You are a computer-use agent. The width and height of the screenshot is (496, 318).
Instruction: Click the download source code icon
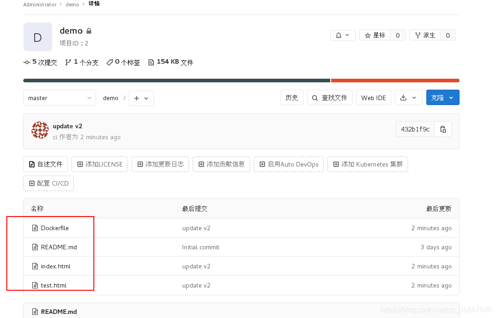pyautogui.click(x=404, y=98)
